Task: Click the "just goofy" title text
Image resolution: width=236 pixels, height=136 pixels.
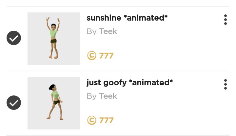Action: [x=106, y=83]
